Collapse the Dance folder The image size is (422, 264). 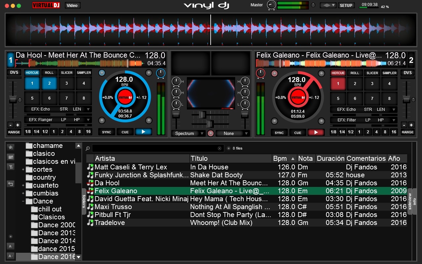click(x=23, y=201)
